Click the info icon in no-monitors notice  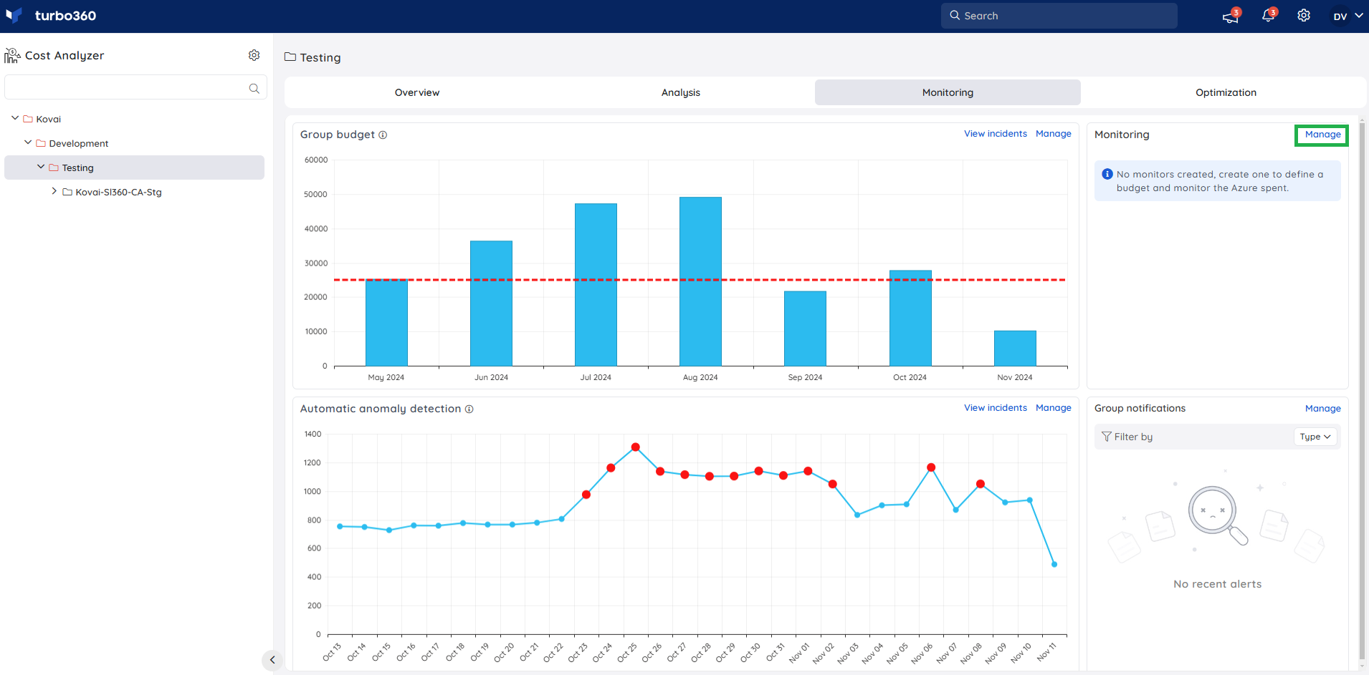(x=1107, y=174)
